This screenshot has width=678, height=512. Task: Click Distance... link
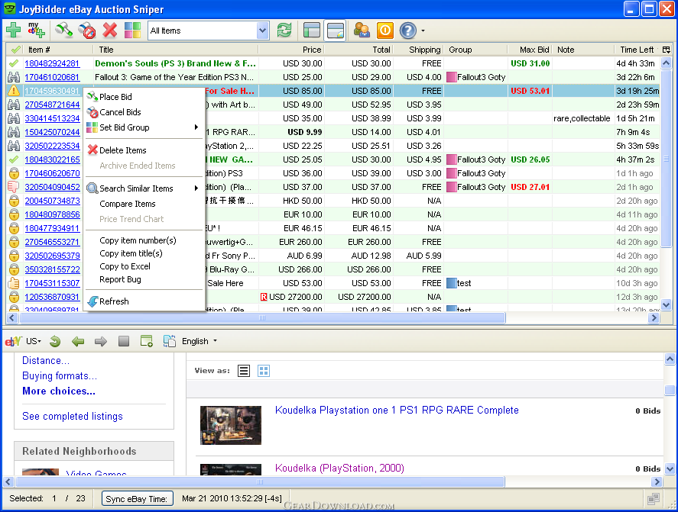[x=45, y=360]
